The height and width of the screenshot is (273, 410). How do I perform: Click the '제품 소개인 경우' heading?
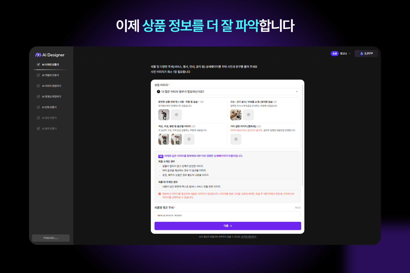click(167, 162)
